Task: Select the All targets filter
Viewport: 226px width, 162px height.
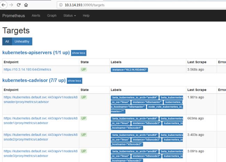Action: [7, 42]
